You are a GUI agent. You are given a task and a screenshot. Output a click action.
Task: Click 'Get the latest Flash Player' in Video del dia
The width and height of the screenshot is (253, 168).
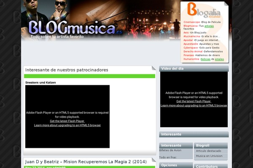click(194, 101)
